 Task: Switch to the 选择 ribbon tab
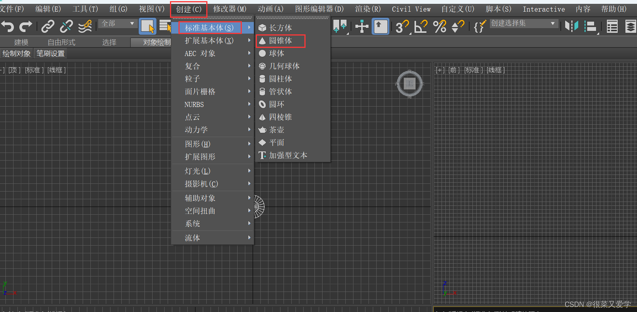109,42
